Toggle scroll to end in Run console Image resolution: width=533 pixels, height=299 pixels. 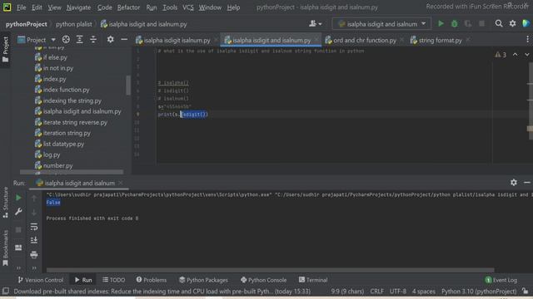pyautogui.click(x=34, y=240)
